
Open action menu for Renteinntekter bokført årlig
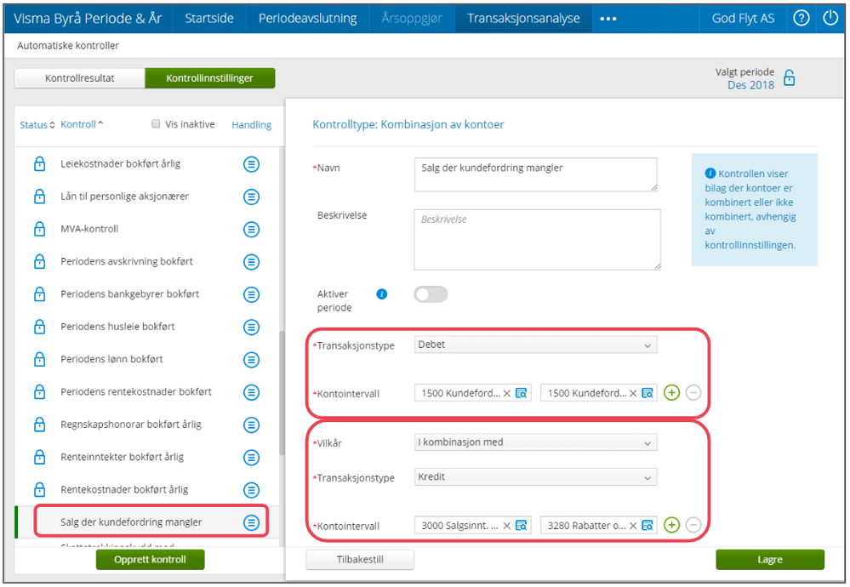point(251,458)
